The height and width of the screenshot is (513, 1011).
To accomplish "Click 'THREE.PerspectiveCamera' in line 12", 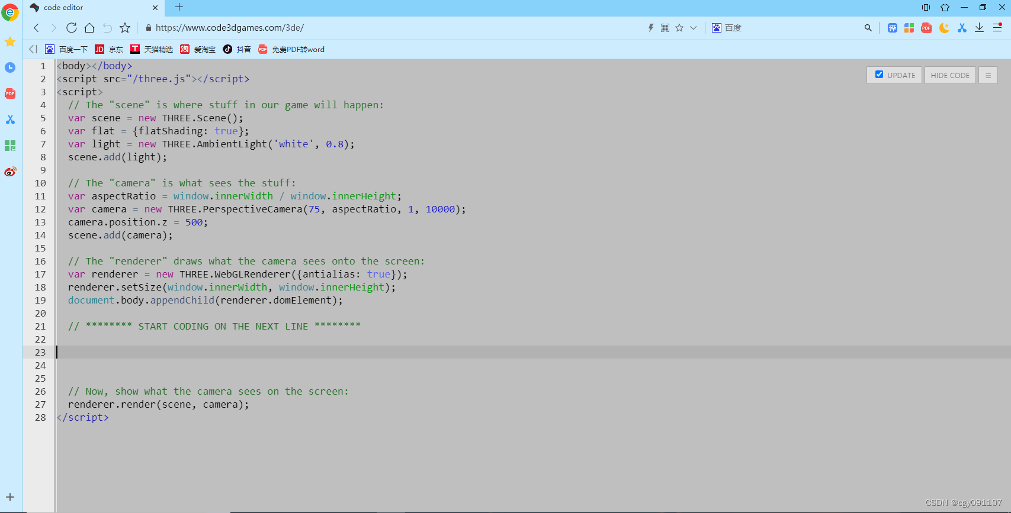I will pos(235,209).
